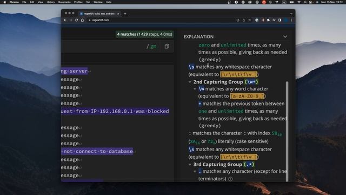Reload the regex101 page
Screen dimensions: 346x195
click(76, 20)
